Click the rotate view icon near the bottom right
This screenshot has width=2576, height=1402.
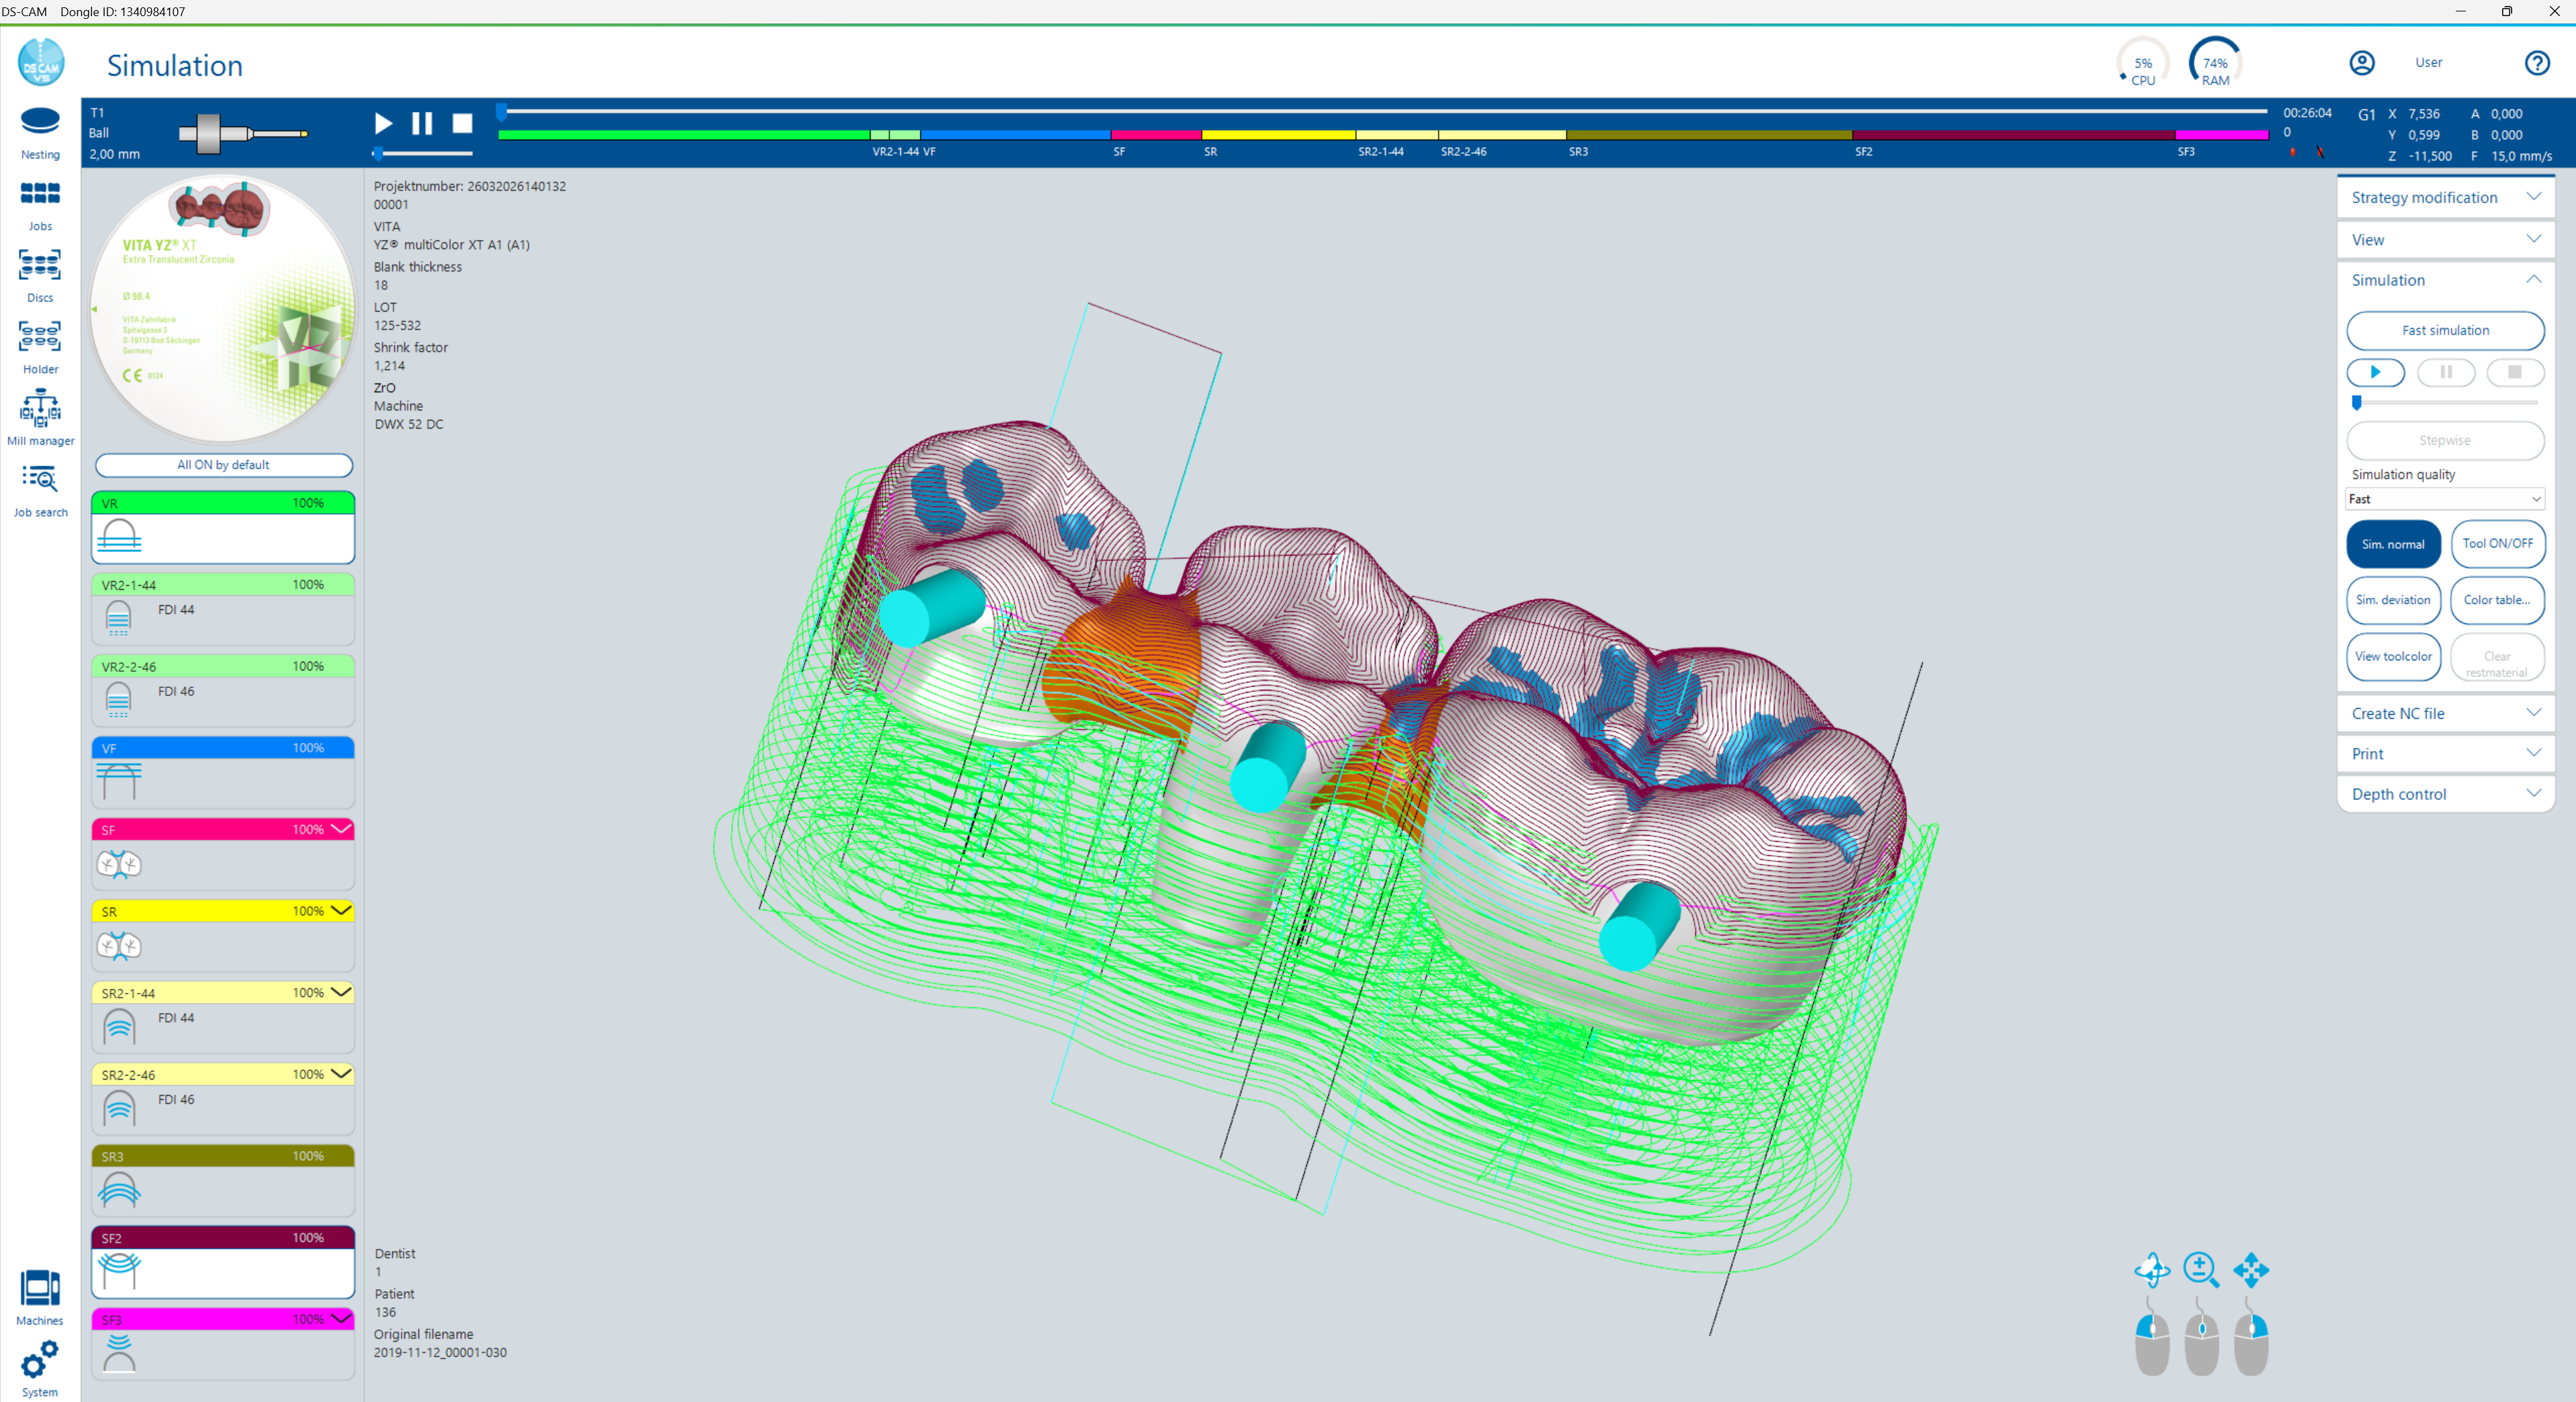[x=2152, y=1271]
